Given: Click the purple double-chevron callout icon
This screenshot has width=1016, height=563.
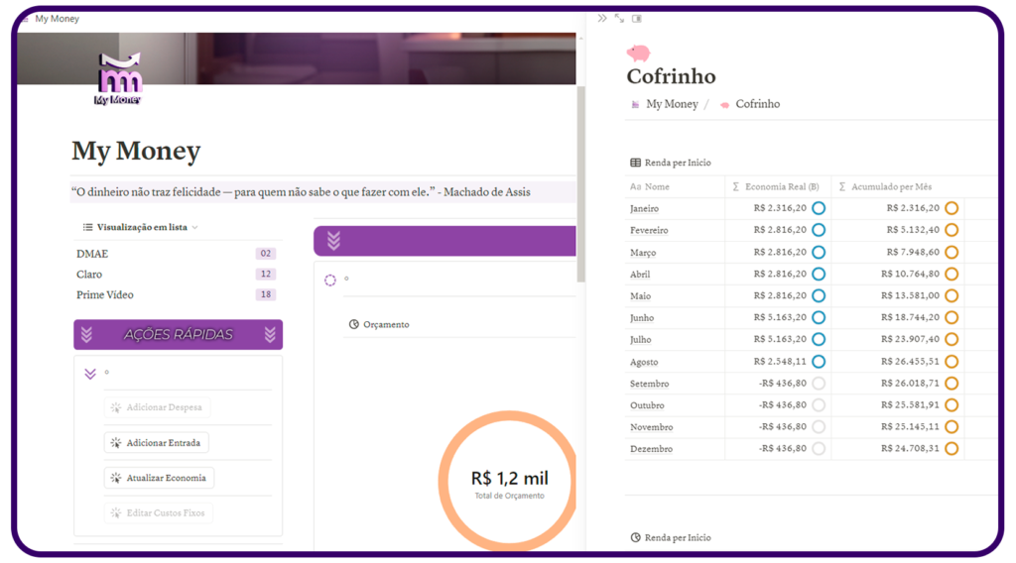Looking at the screenshot, I should [333, 241].
